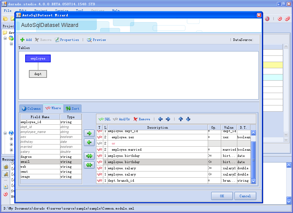This screenshot has height=213, width=293.
Task: Select the cmnt field row
Action: point(51,172)
